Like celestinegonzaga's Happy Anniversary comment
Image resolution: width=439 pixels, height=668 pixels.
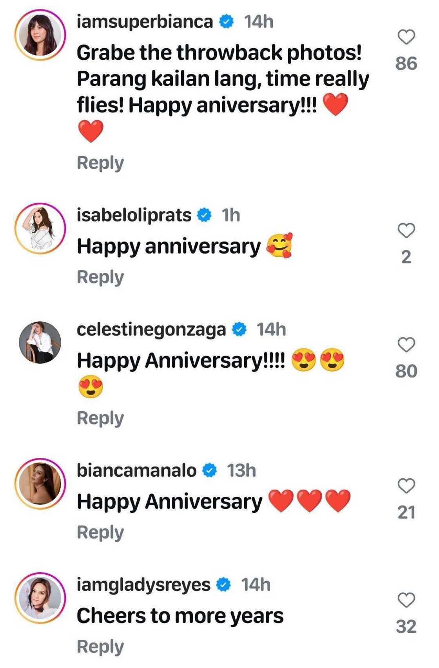click(x=406, y=345)
